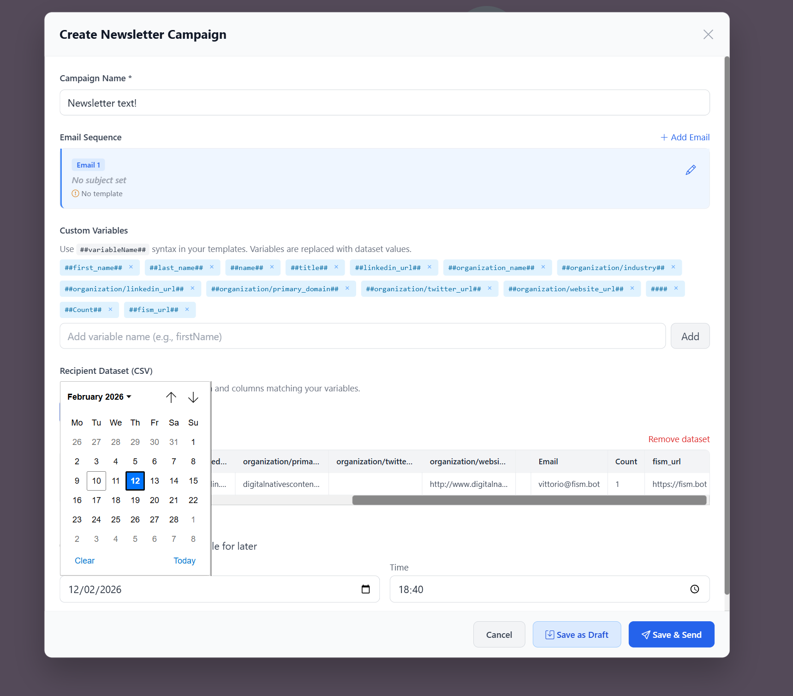Viewport: 793px width, 696px height.
Task: Clear the selected date in the calendar
Action: tap(84, 560)
